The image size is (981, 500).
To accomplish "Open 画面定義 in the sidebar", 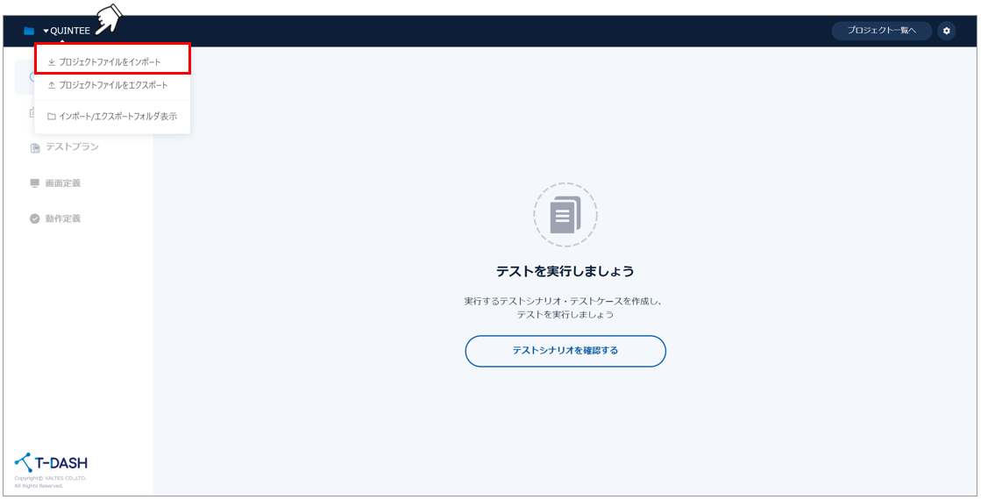I will point(63,183).
